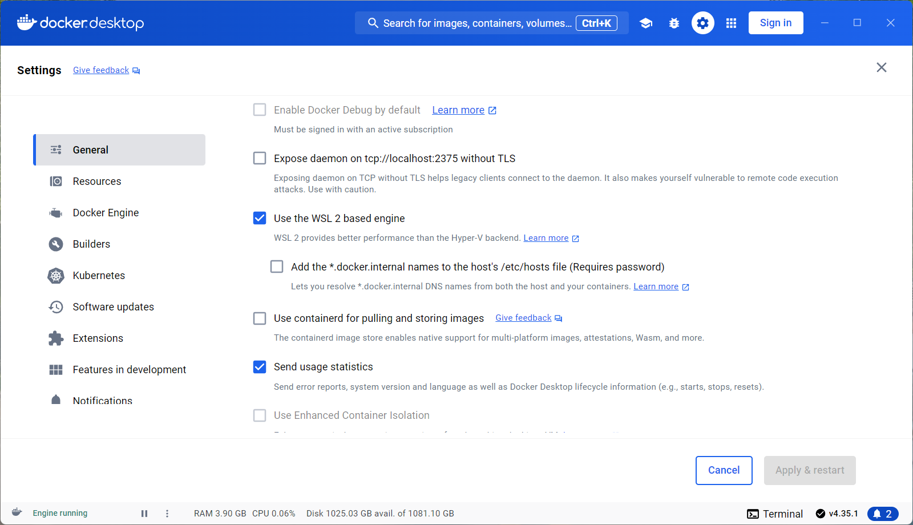Click 'CPU 0.06%' status entry
This screenshot has width=913, height=525.
point(274,514)
